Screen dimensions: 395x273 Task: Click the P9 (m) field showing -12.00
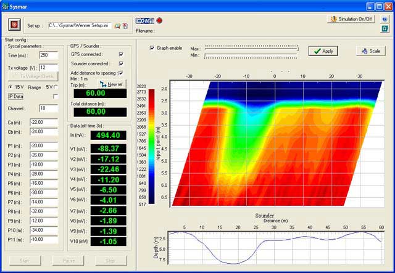(44, 221)
